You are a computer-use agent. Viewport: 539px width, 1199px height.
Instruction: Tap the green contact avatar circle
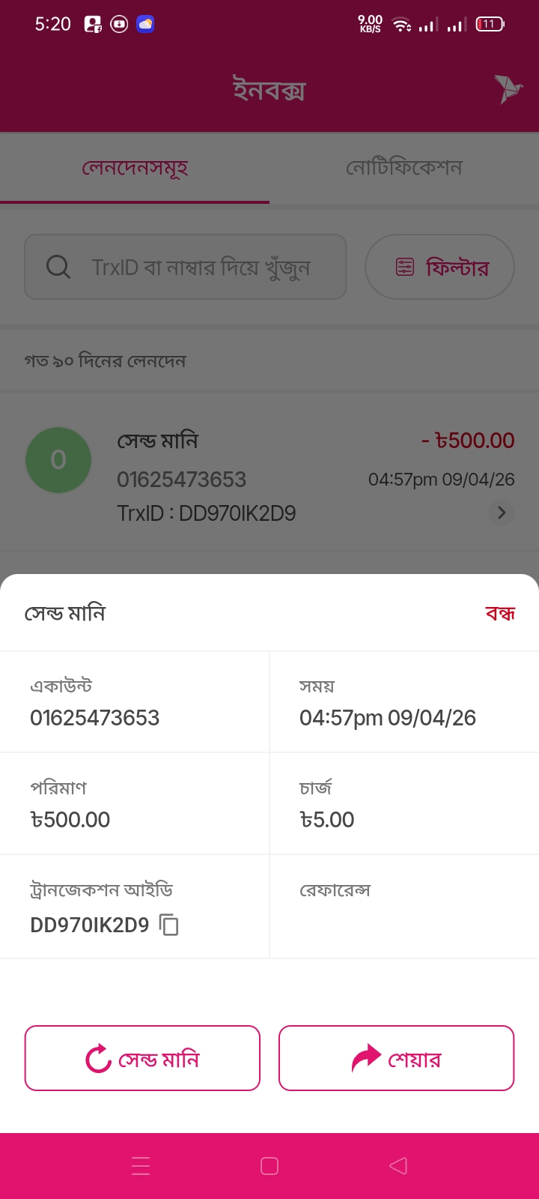point(58,459)
